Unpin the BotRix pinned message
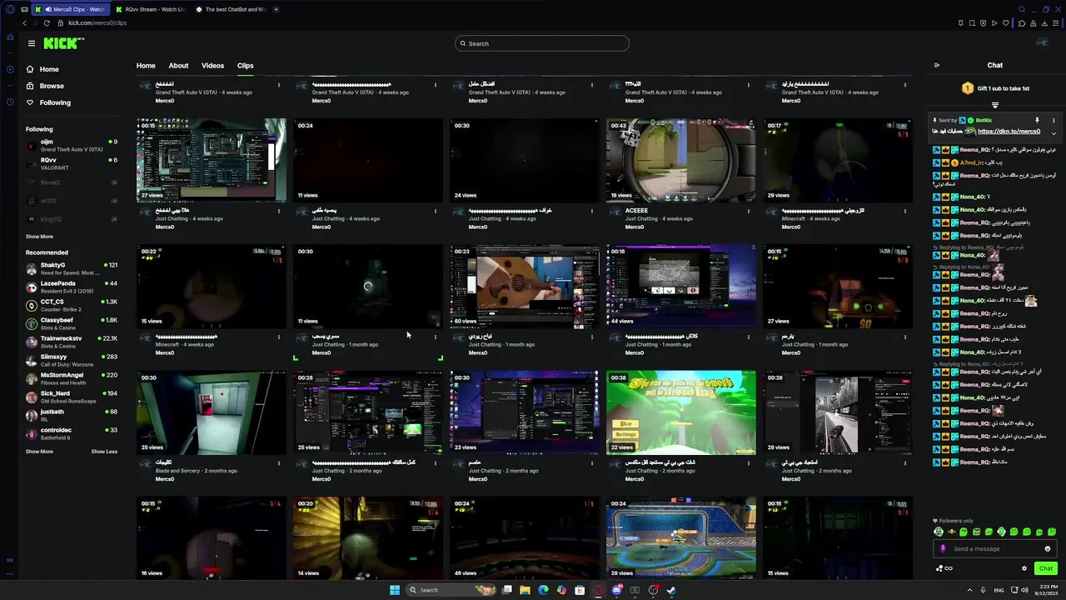 1037,120
